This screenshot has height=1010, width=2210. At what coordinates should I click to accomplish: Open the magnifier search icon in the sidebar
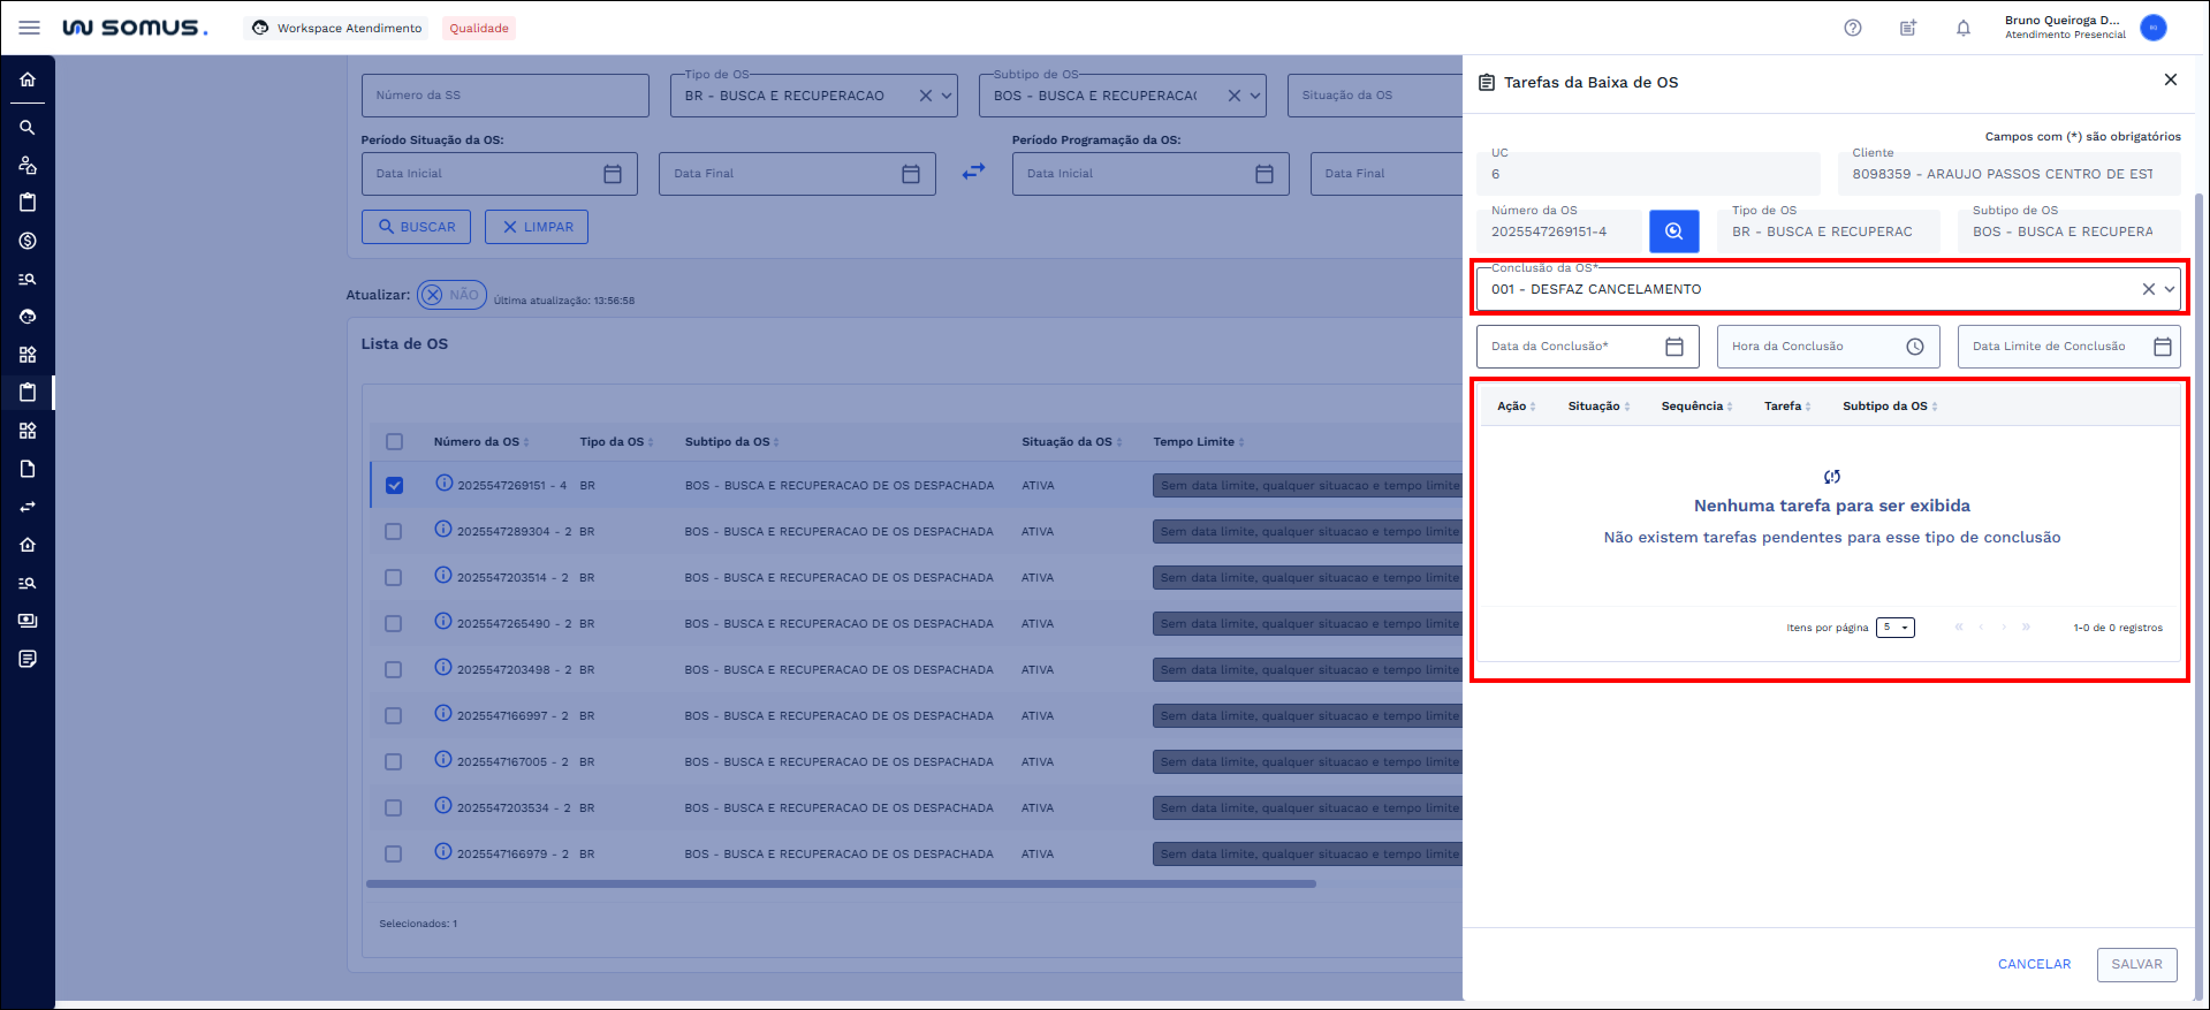click(x=28, y=128)
